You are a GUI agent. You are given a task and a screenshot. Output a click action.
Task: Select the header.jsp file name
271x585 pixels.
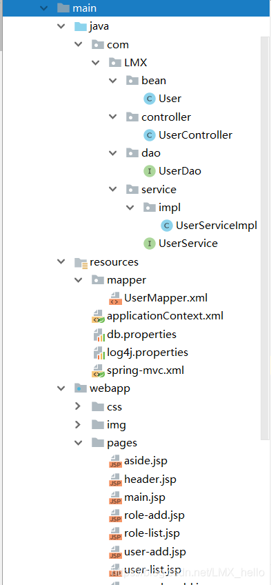(150, 479)
